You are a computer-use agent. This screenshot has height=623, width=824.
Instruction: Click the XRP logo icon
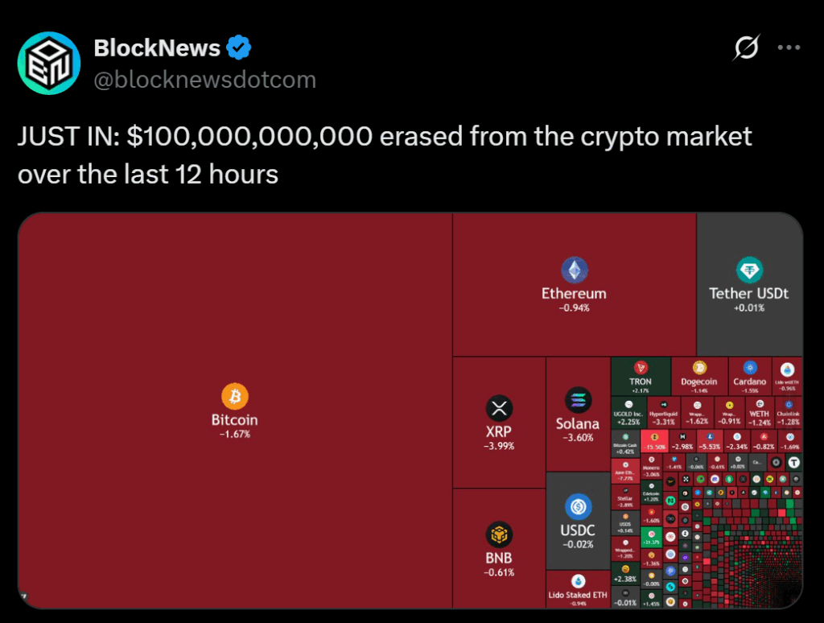[x=499, y=407]
